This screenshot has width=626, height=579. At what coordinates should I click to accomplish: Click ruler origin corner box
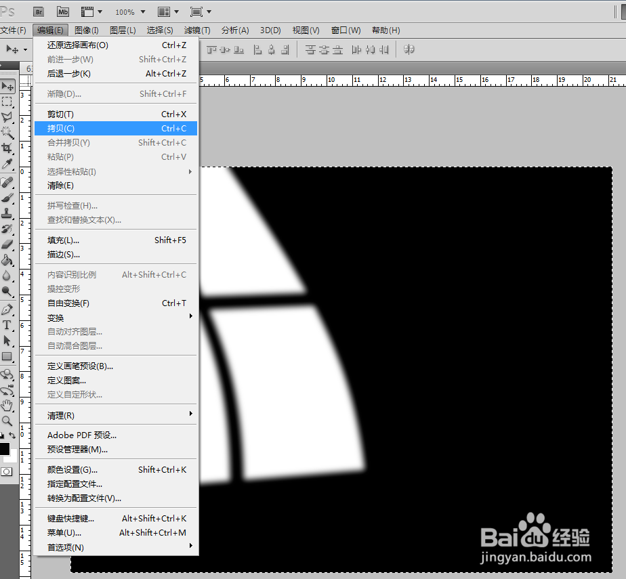[x=25, y=81]
